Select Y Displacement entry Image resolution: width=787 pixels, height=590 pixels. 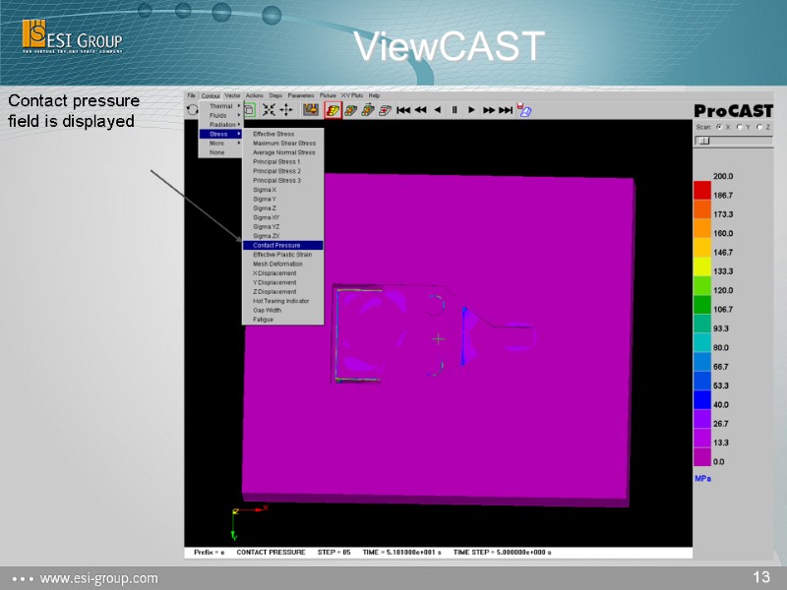pos(283,282)
